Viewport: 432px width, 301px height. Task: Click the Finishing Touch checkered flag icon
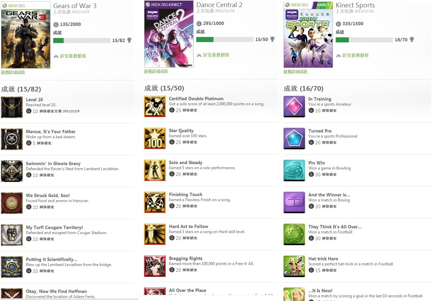point(155,202)
